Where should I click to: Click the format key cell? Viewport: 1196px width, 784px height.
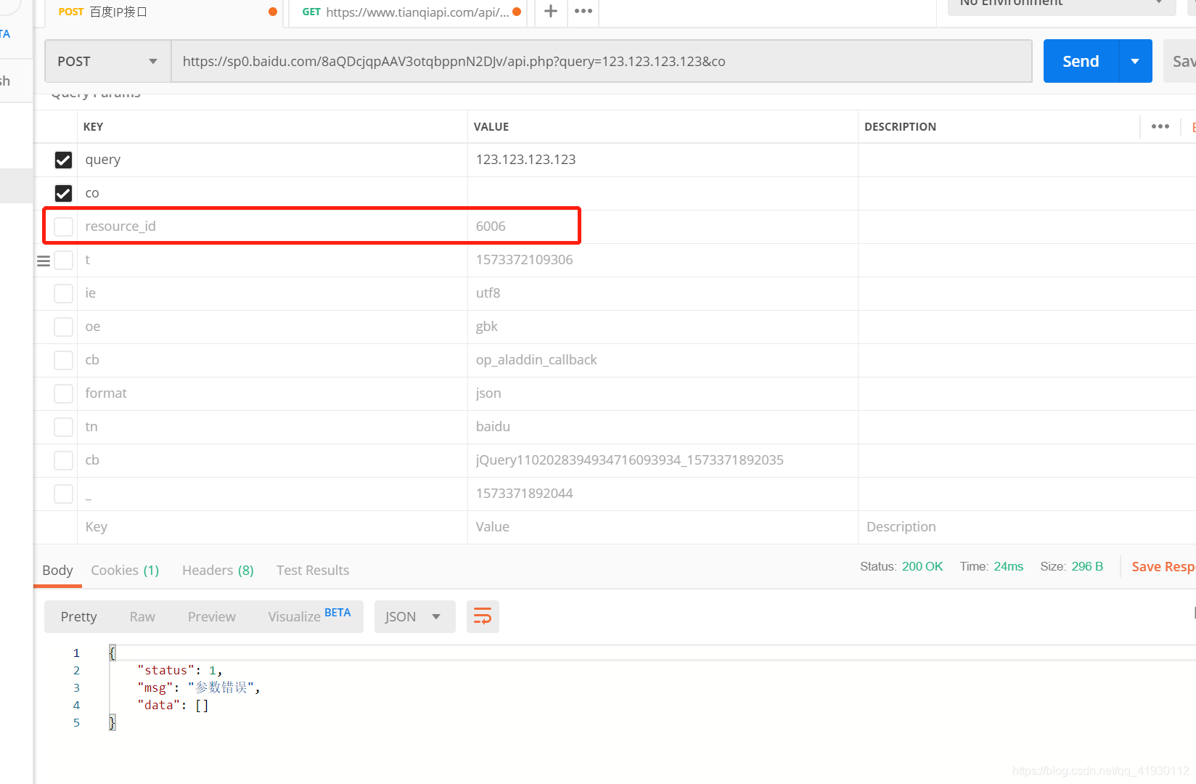[x=272, y=393]
